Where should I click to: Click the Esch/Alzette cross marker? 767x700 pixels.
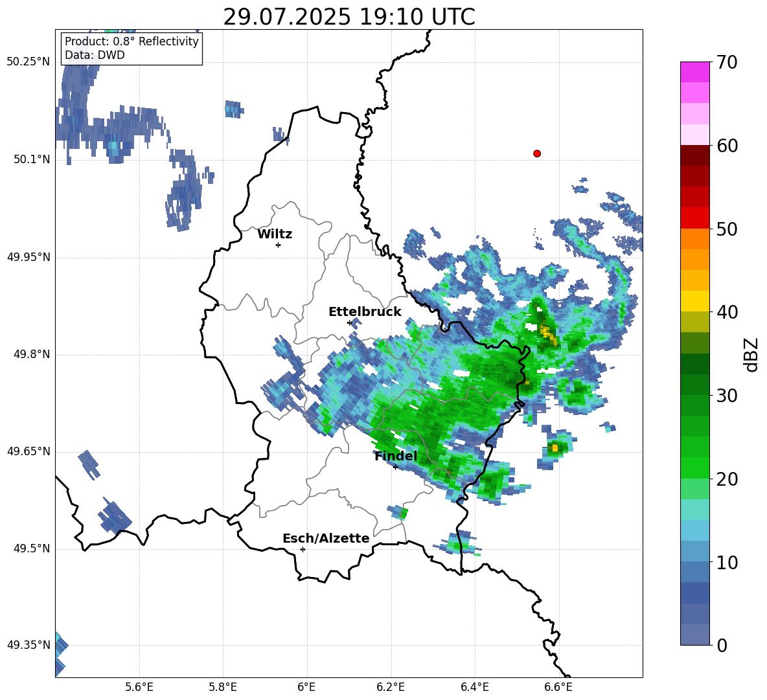coord(303,549)
